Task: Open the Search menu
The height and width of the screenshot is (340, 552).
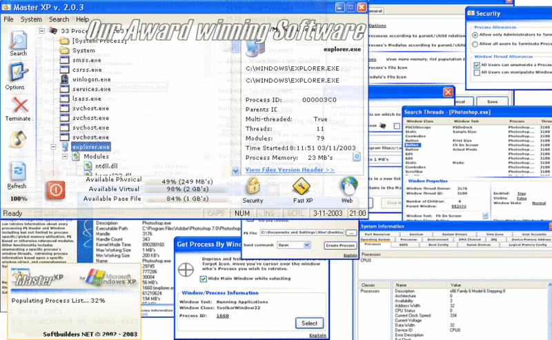Action: pos(59,19)
